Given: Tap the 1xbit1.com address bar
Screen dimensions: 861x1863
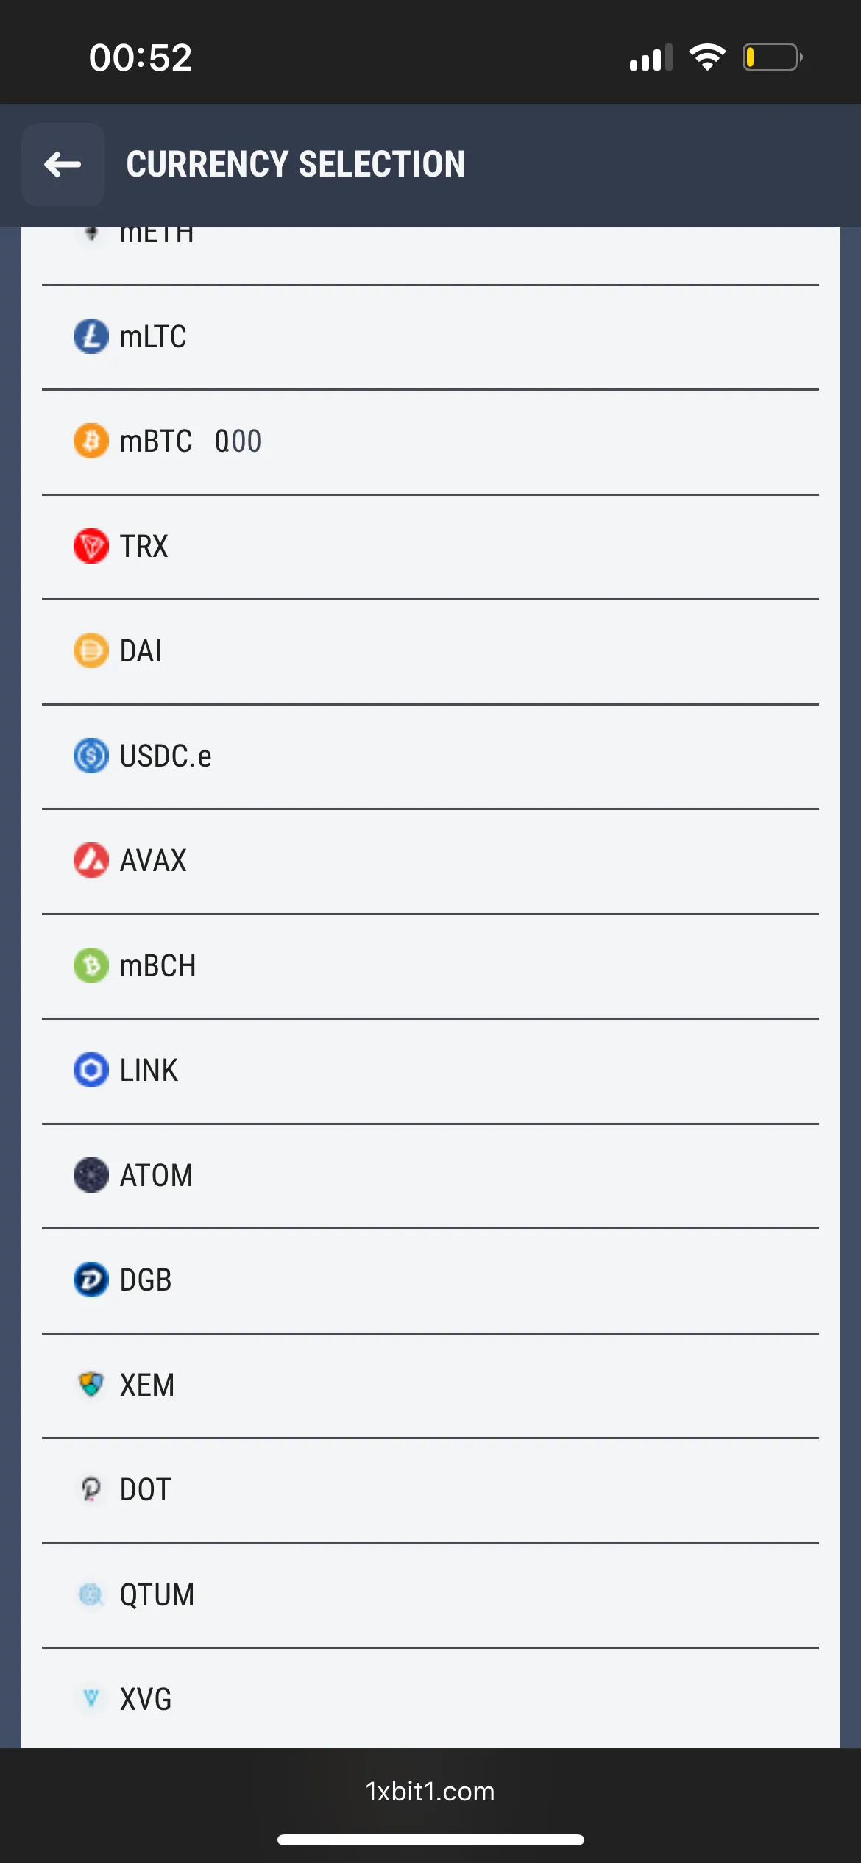Looking at the screenshot, I should 431,1792.
